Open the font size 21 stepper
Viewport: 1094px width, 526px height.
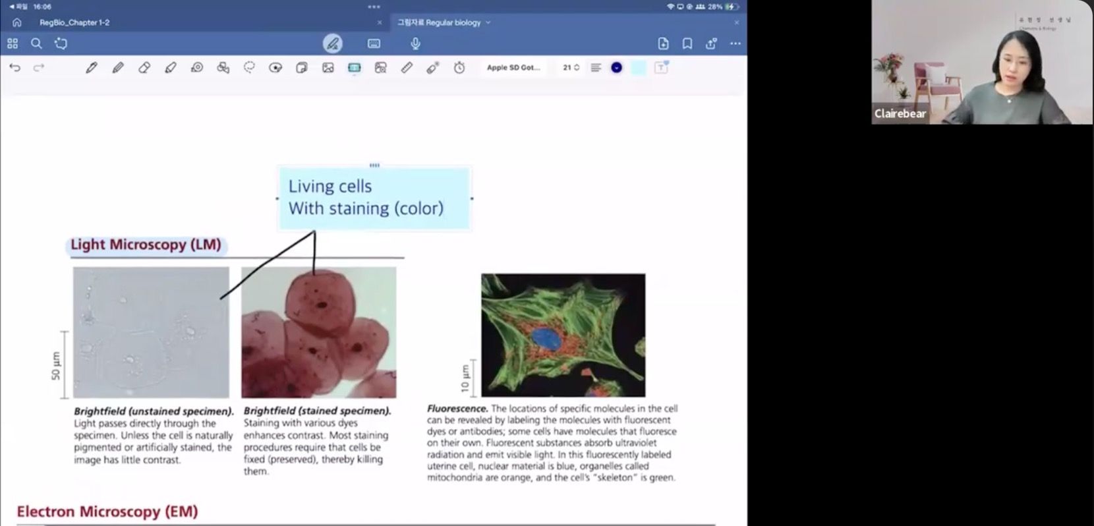click(x=571, y=67)
